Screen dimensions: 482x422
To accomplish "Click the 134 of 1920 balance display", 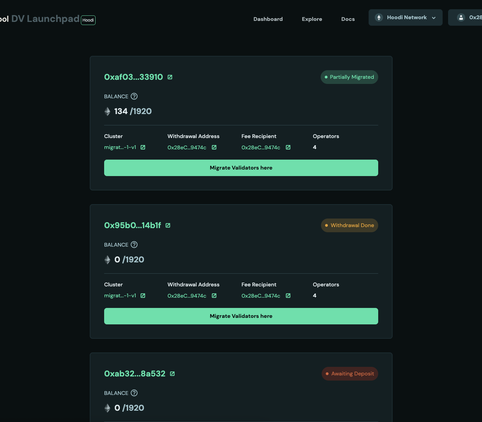I will click(133, 111).
